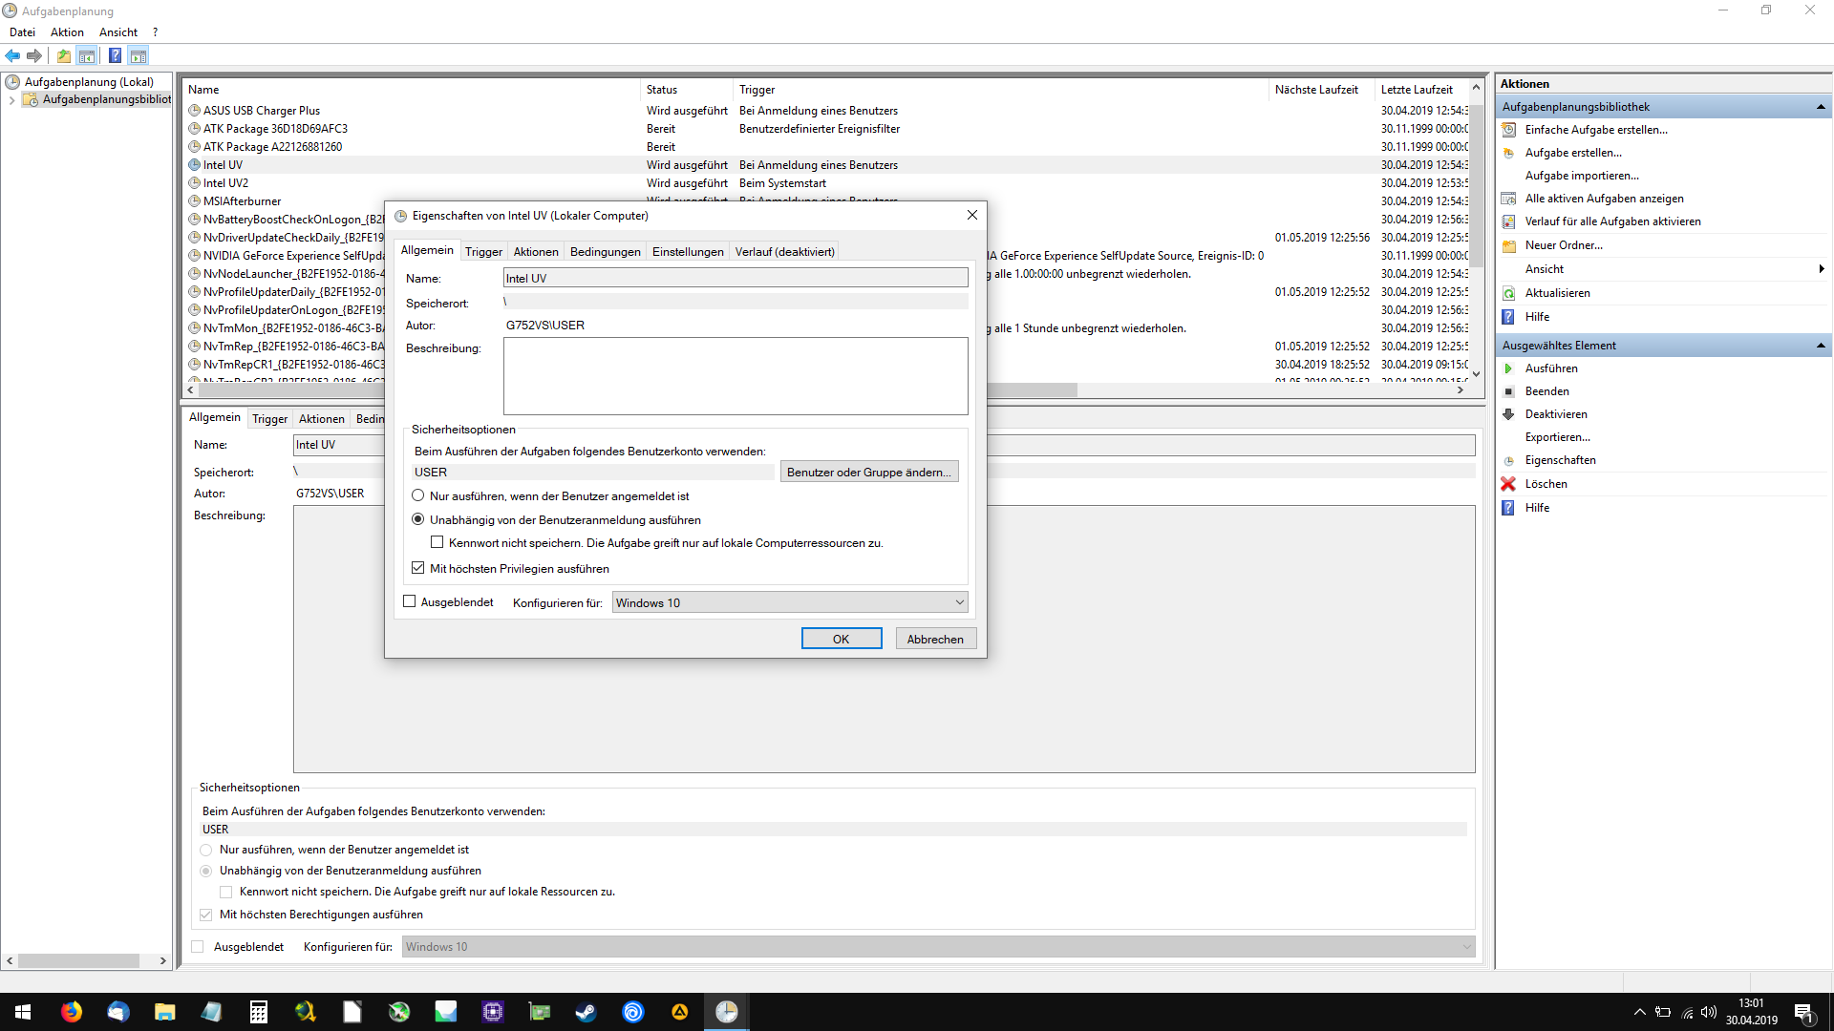This screenshot has width=1834, height=1031.
Task: Click the red Löschen delete icon
Action: point(1508,484)
